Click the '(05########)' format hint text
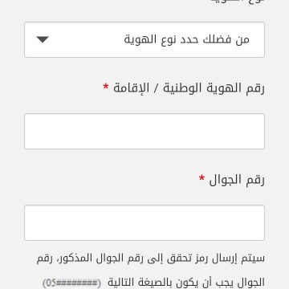This screenshot has height=289, width=289. [x=71, y=283]
